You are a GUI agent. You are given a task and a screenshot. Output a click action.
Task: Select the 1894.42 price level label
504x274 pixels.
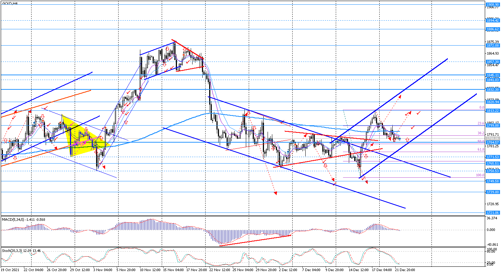(493, 21)
